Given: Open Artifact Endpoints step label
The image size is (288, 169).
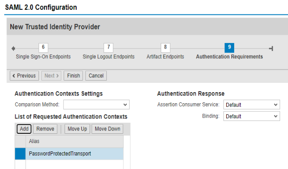Looking at the screenshot, I should tap(165, 56).
